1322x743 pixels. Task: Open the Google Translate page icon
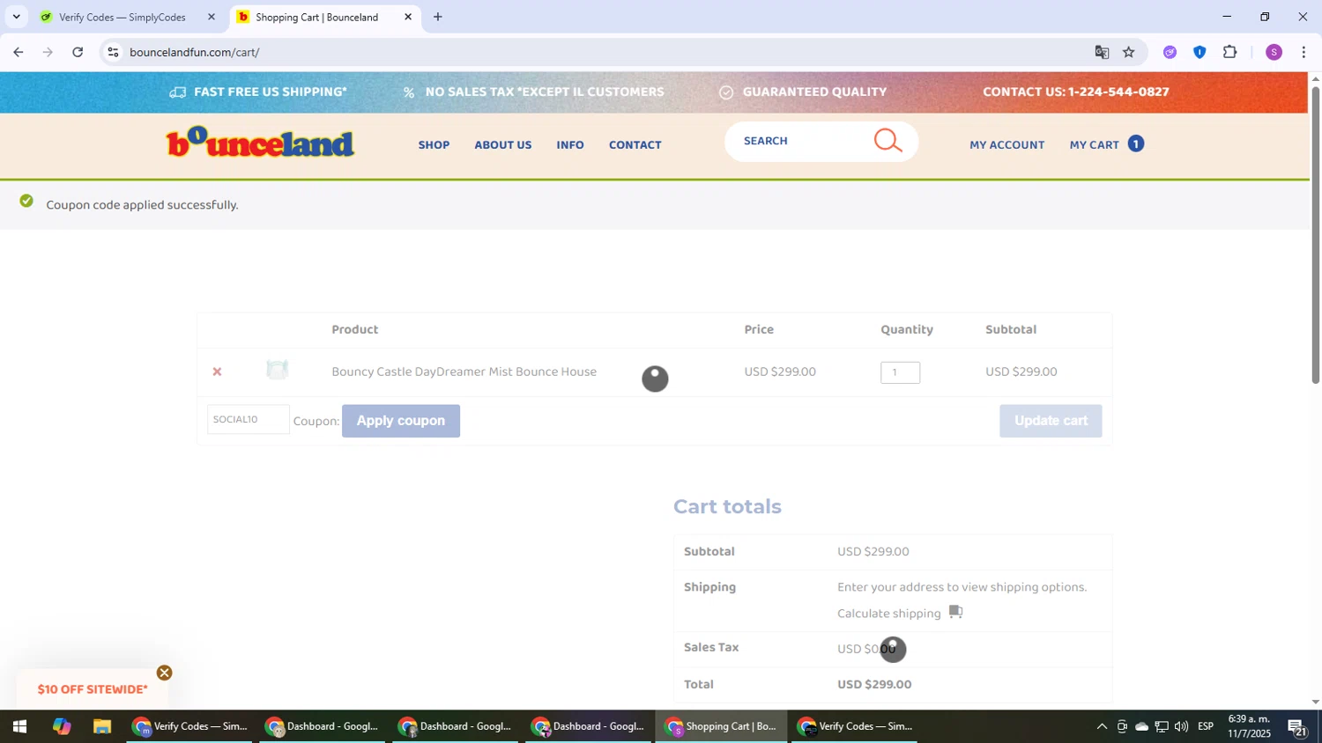click(1102, 52)
